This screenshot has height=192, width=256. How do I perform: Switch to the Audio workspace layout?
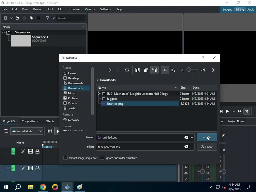tap(250, 9)
